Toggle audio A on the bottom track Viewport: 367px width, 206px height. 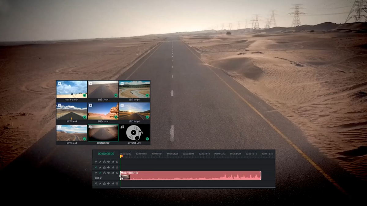pos(100,183)
